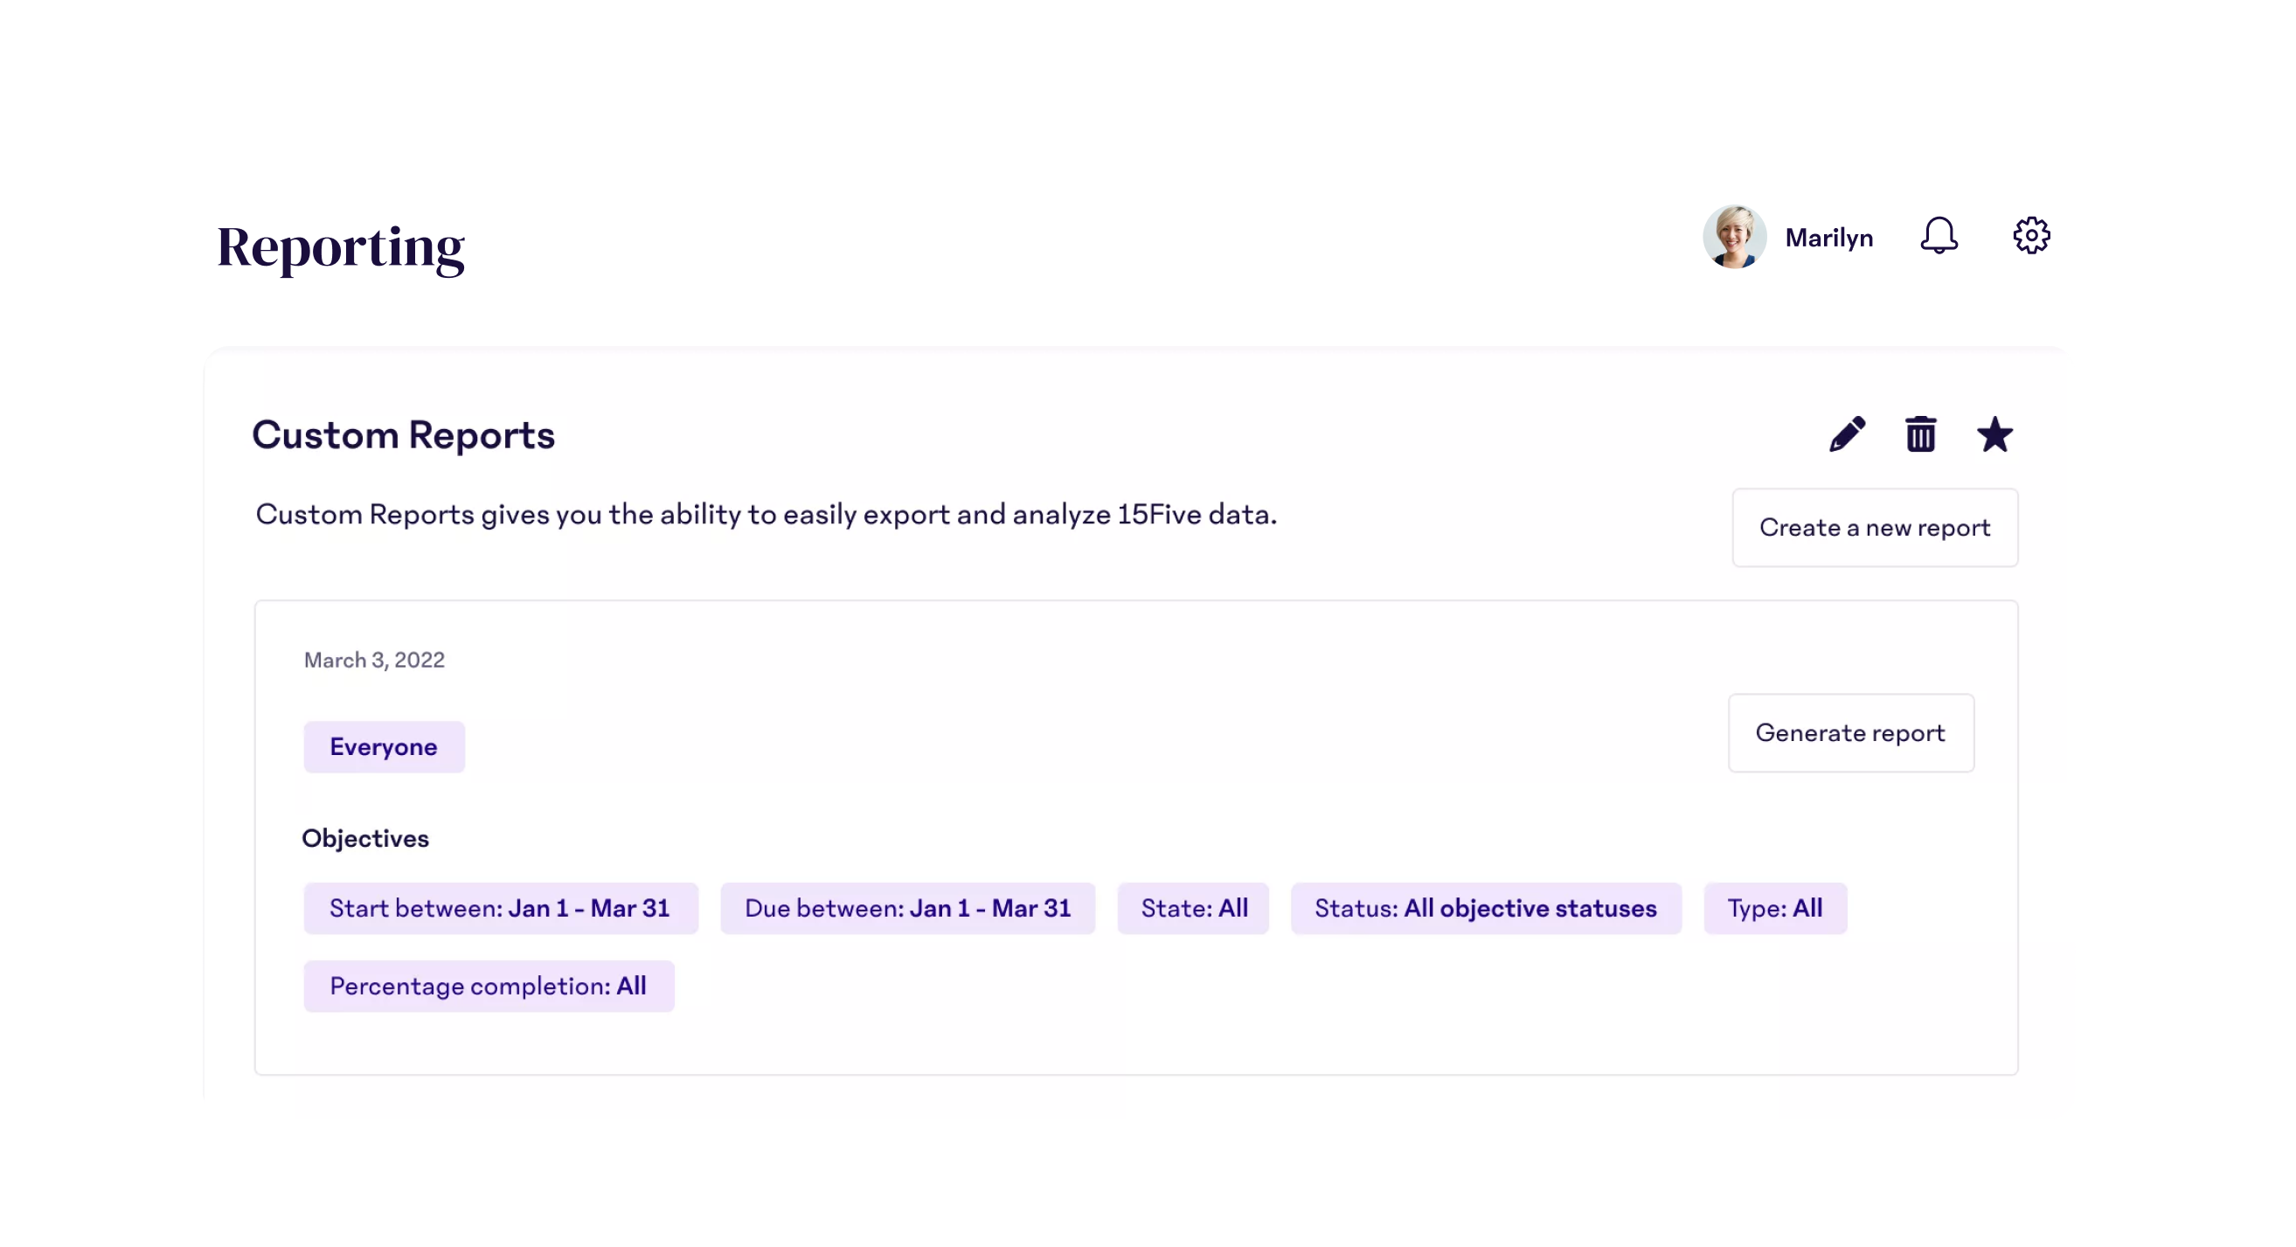
Task: Click the March 3, 2022 date label
Action: point(374,660)
